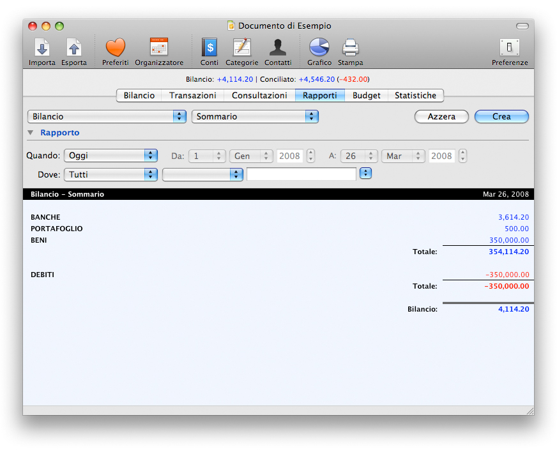The width and height of the screenshot is (557, 454).
Task: Click the Azzera button
Action: tap(441, 116)
